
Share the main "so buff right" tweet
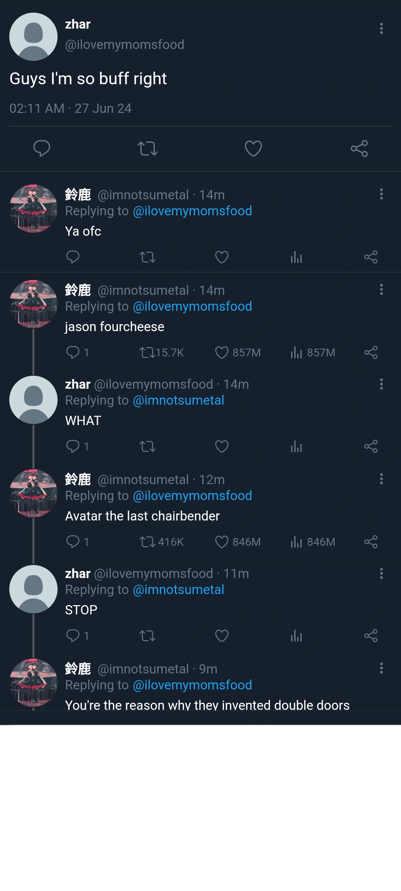359,148
